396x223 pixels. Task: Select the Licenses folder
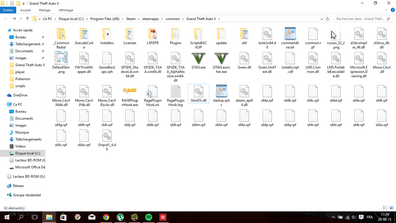pyautogui.click(x=130, y=34)
